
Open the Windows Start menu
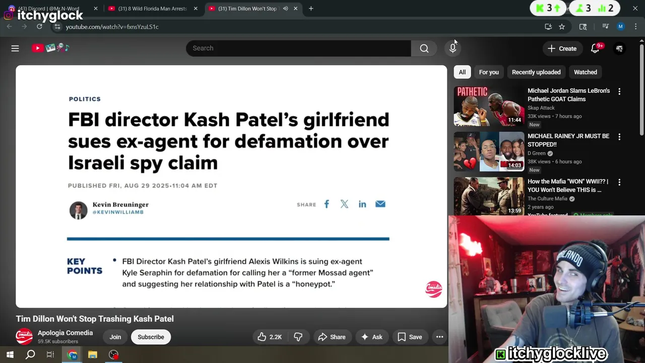10,355
